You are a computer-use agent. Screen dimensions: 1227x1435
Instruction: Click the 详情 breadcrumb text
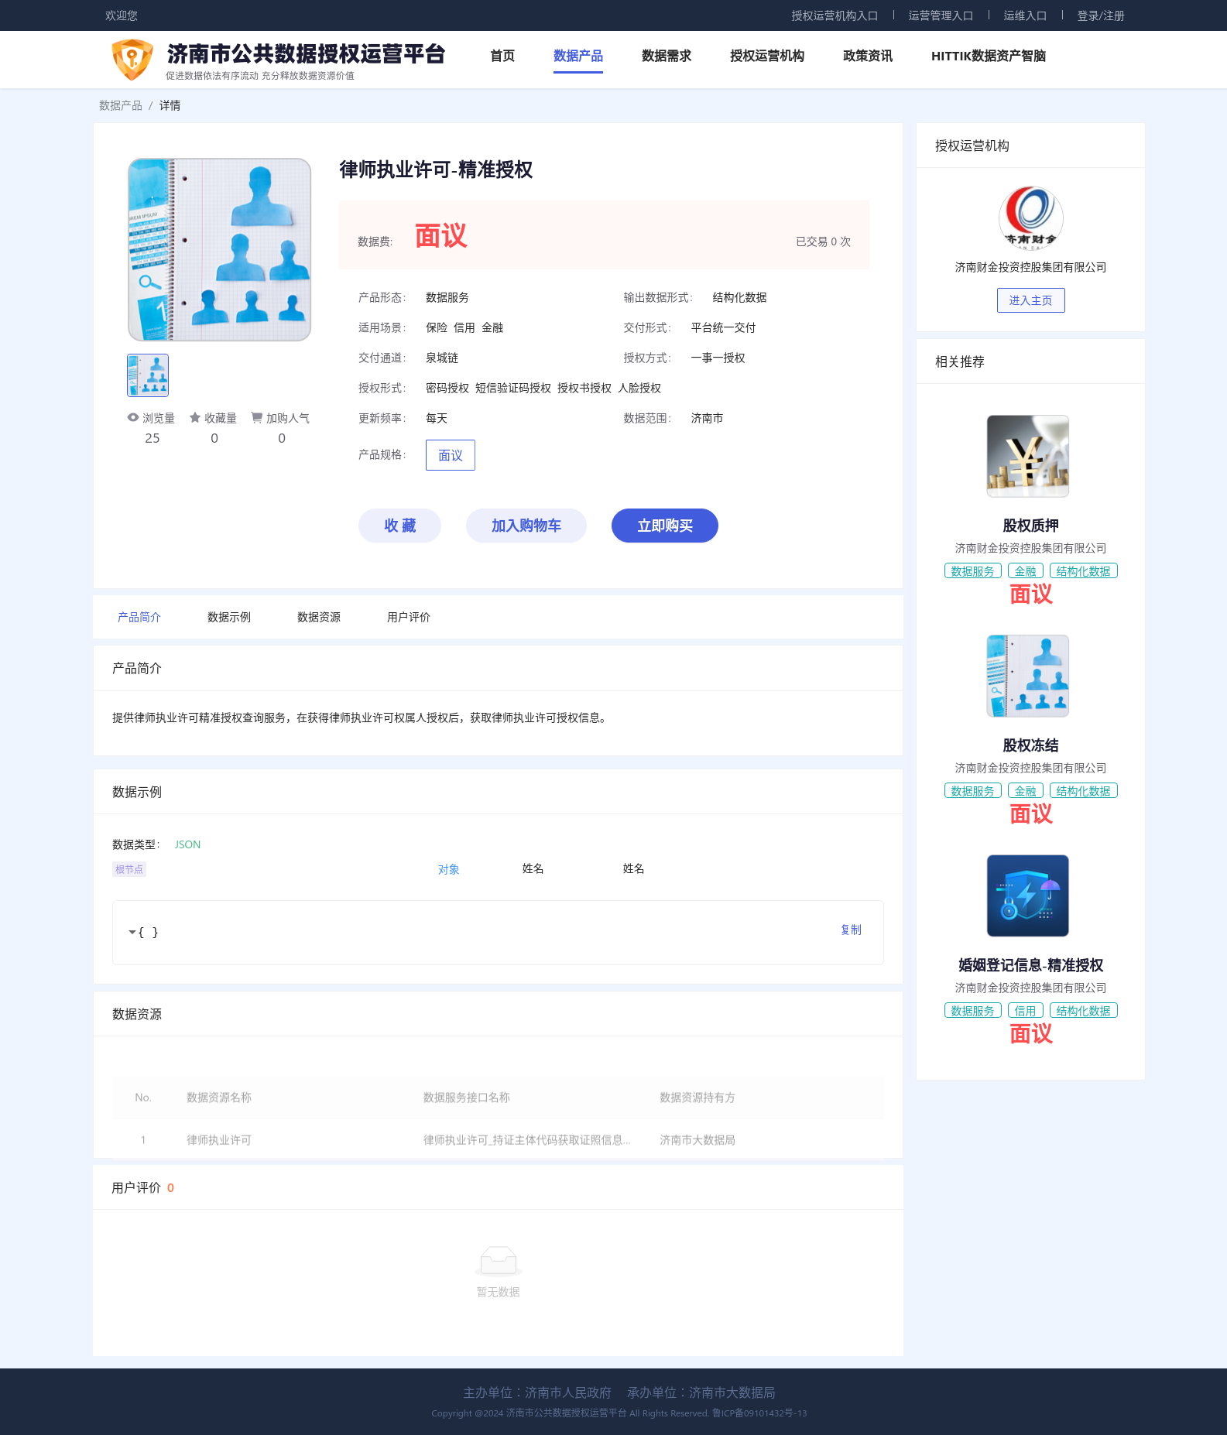(170, 105)
